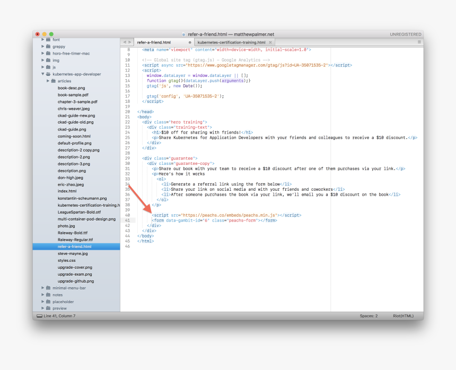Open description-2 copy.png file
456x370 pixels.
click(78, 150)
